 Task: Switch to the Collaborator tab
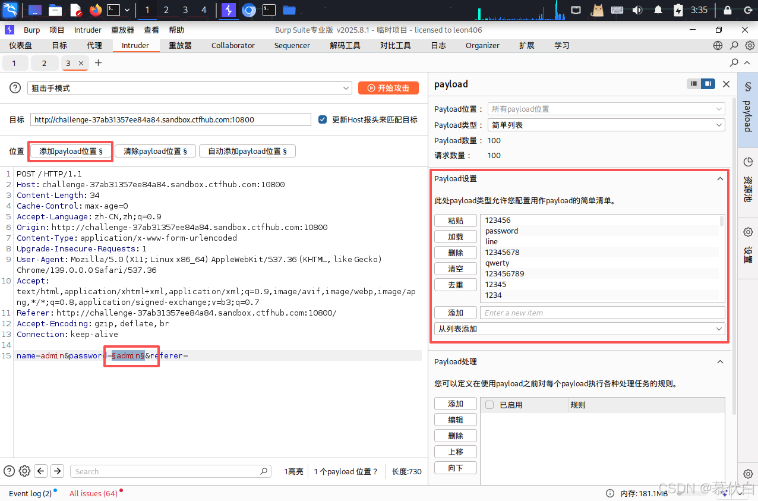(x=233, y=45)
